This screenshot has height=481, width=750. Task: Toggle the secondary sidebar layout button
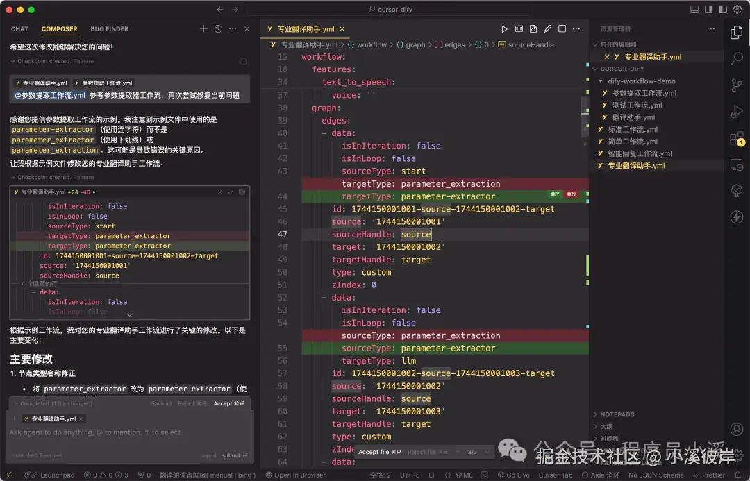click(723, 10)
